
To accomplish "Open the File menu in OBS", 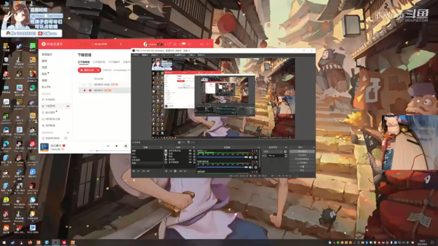I will click(x=136, y=55).
